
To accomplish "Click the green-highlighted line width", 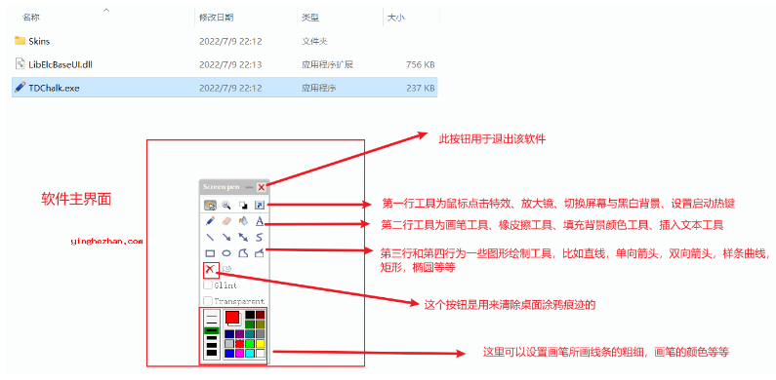I will tap(212, 330).
